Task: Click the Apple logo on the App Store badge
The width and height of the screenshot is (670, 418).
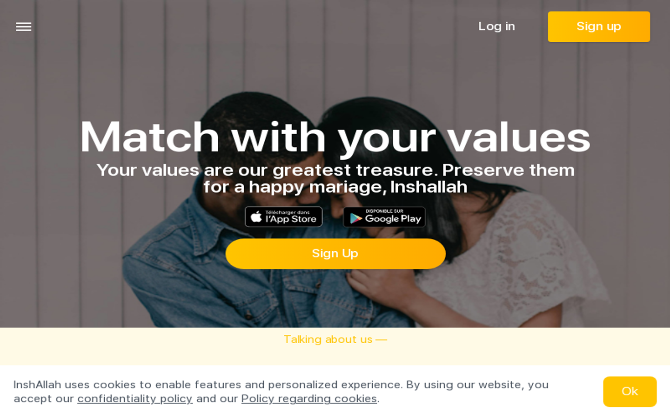Action: coord(256,216)
